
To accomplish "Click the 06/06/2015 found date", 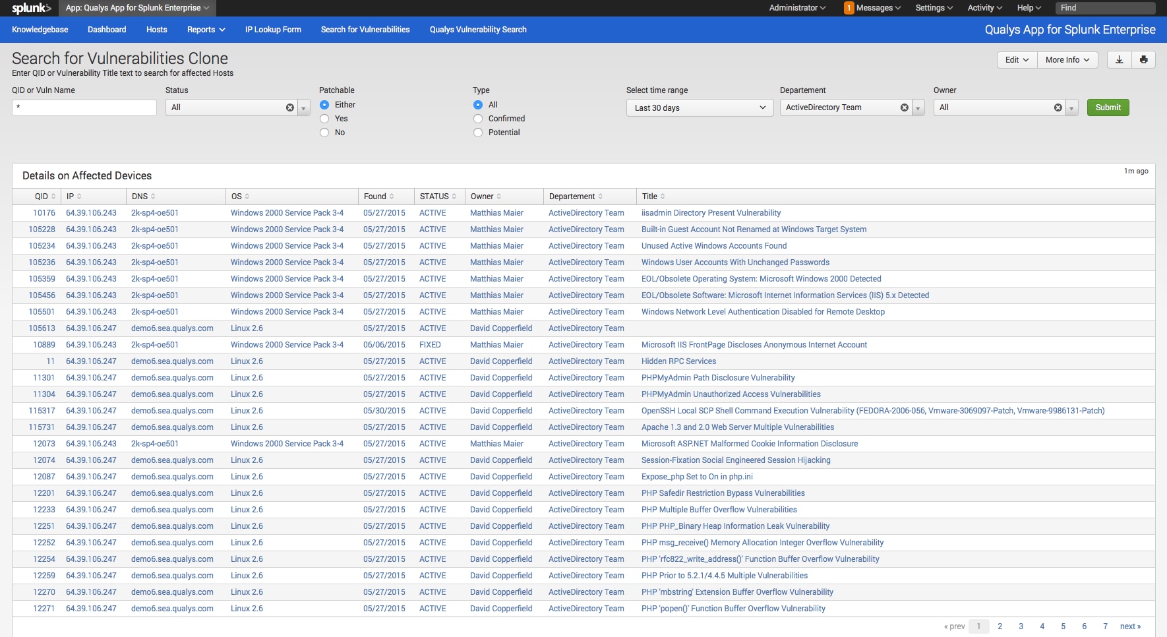I will coord(384,345).
